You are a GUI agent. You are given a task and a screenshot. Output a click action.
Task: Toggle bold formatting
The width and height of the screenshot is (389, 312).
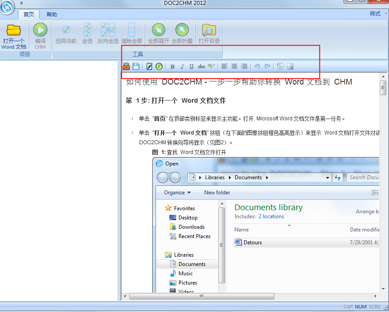point(172,66)
